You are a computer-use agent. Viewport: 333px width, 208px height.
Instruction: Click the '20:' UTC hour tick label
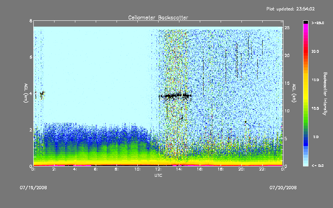click(x=242, y=169)
